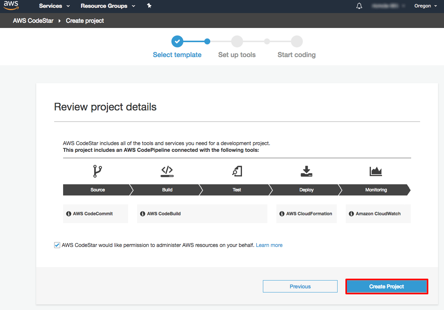This screenshot has height=310, width=444.
Task: Open the Learn more link
Action: tap(269, 245)
